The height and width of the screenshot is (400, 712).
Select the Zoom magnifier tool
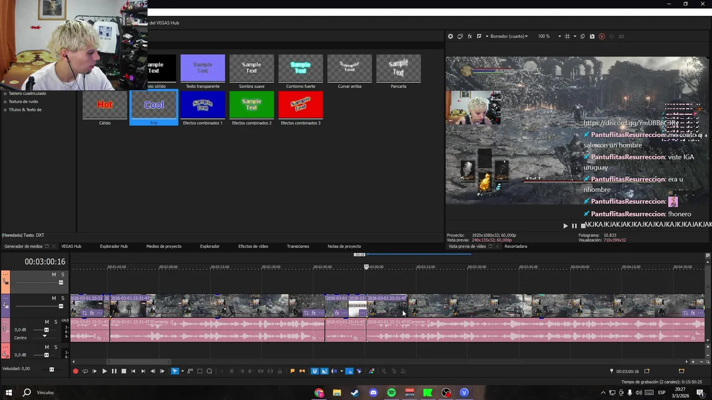[209, 371]
